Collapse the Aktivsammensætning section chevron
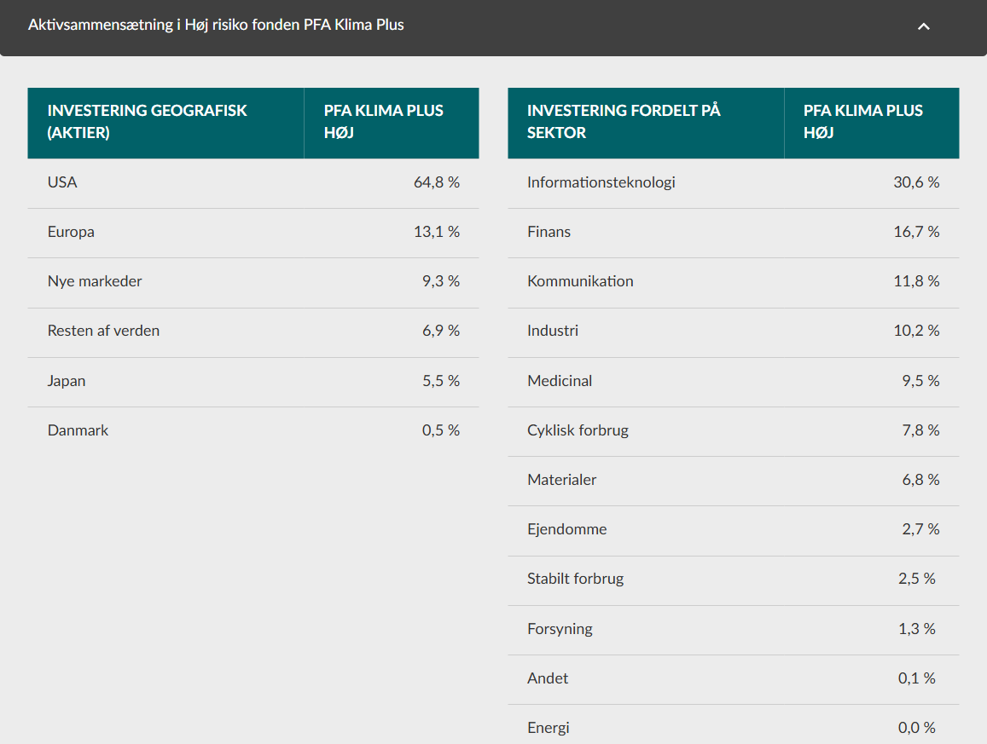 (923, 26)
